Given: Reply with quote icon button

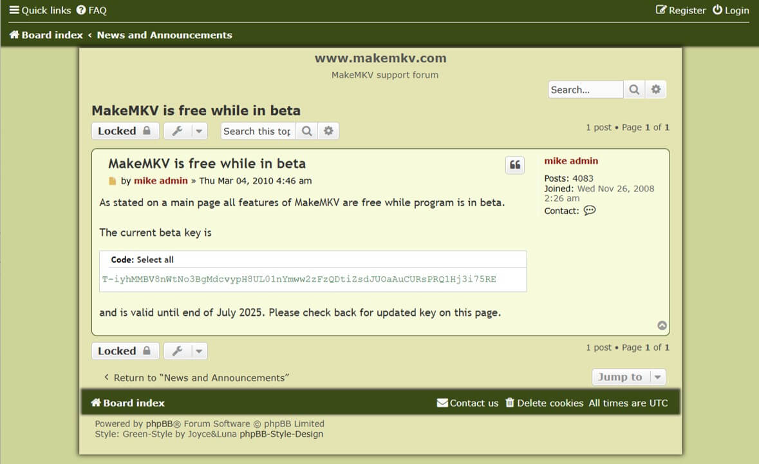Looking at the screenshot, I should (x=515, y=165).
